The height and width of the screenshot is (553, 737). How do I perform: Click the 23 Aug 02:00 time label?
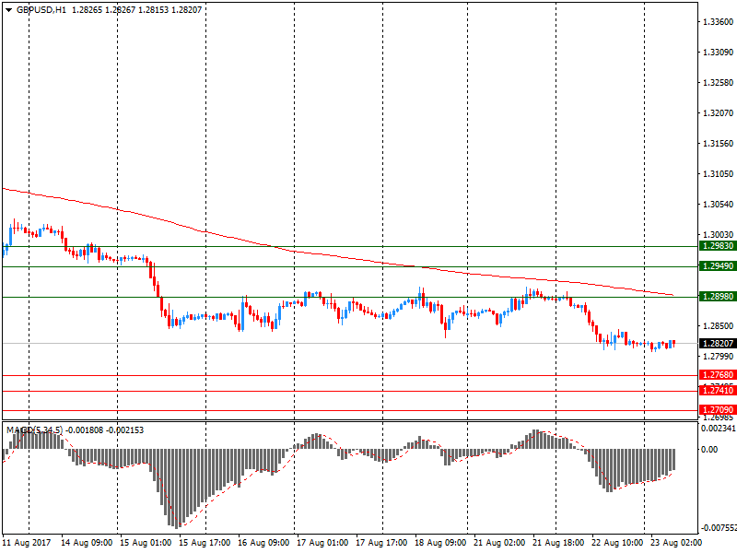(676, 543)
